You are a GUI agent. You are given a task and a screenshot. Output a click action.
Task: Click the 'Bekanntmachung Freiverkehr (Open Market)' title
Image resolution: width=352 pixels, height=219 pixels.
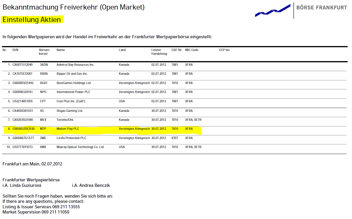coord(74,7)
